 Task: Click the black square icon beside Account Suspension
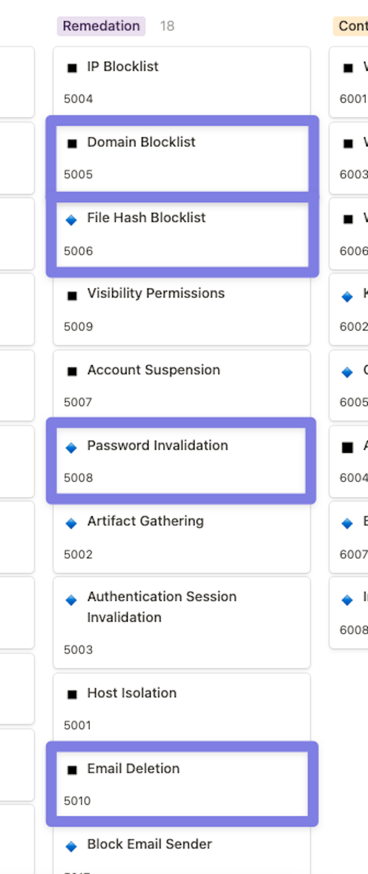(x=72, y=371)
